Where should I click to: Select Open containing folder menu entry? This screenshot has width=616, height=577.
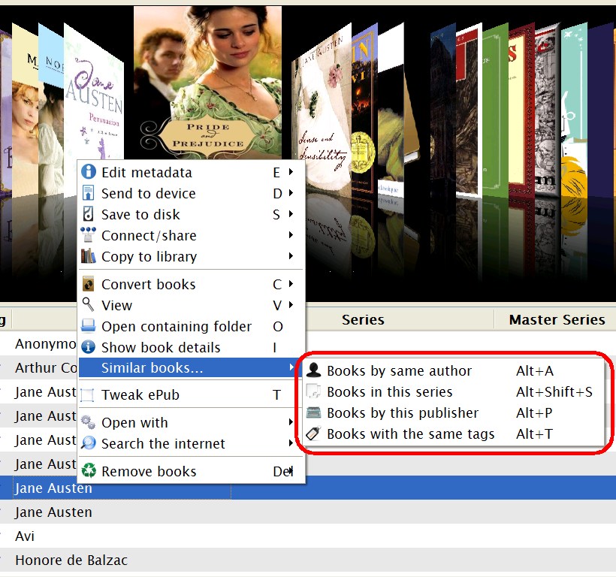(x=192, y=326)
